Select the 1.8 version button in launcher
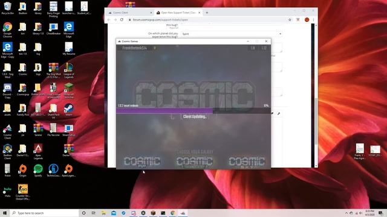 pos(253,48)
